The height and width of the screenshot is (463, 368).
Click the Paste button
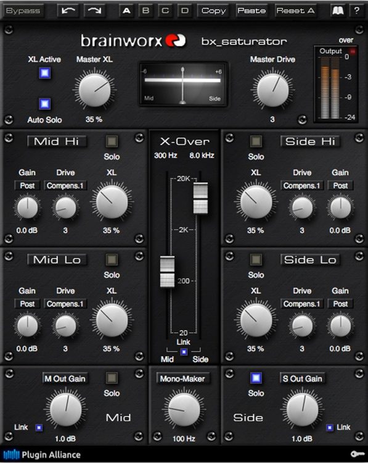click(x=251, y=10)
